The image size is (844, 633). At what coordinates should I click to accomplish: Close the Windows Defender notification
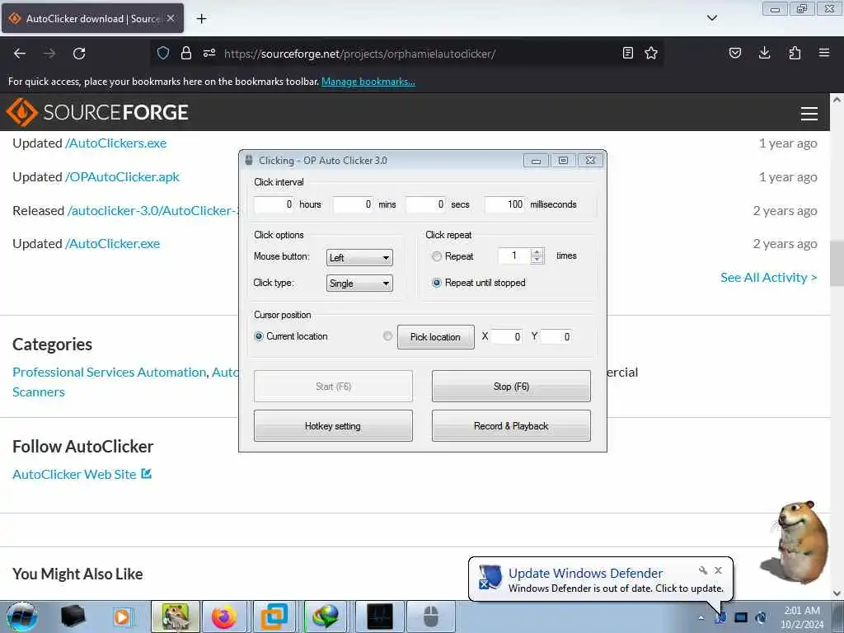point(718,570)
